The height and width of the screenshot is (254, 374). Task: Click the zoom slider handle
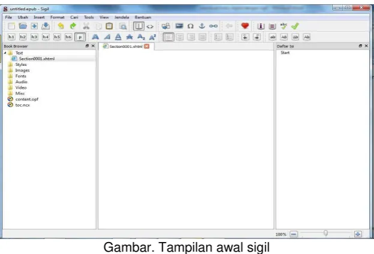click(325, 233)
